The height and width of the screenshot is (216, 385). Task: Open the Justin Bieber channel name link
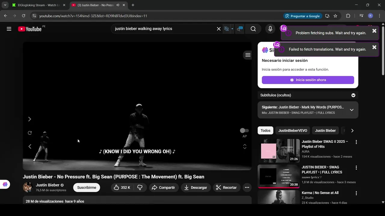click(x=48, y=185)
